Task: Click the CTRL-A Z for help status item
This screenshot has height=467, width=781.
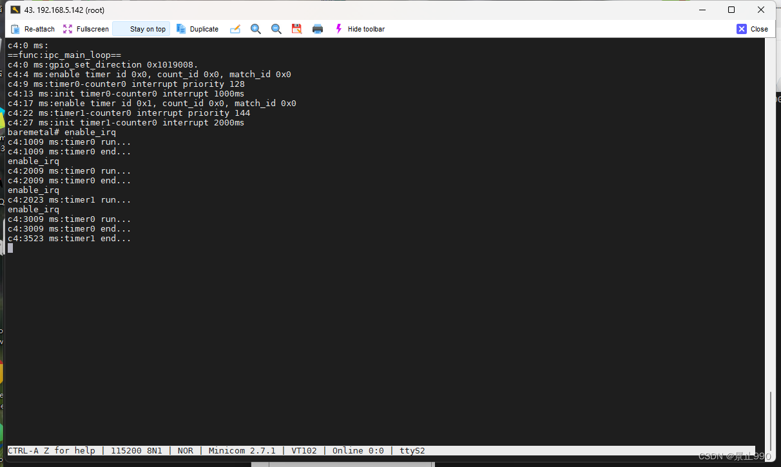Action: (x=52, y=450)
